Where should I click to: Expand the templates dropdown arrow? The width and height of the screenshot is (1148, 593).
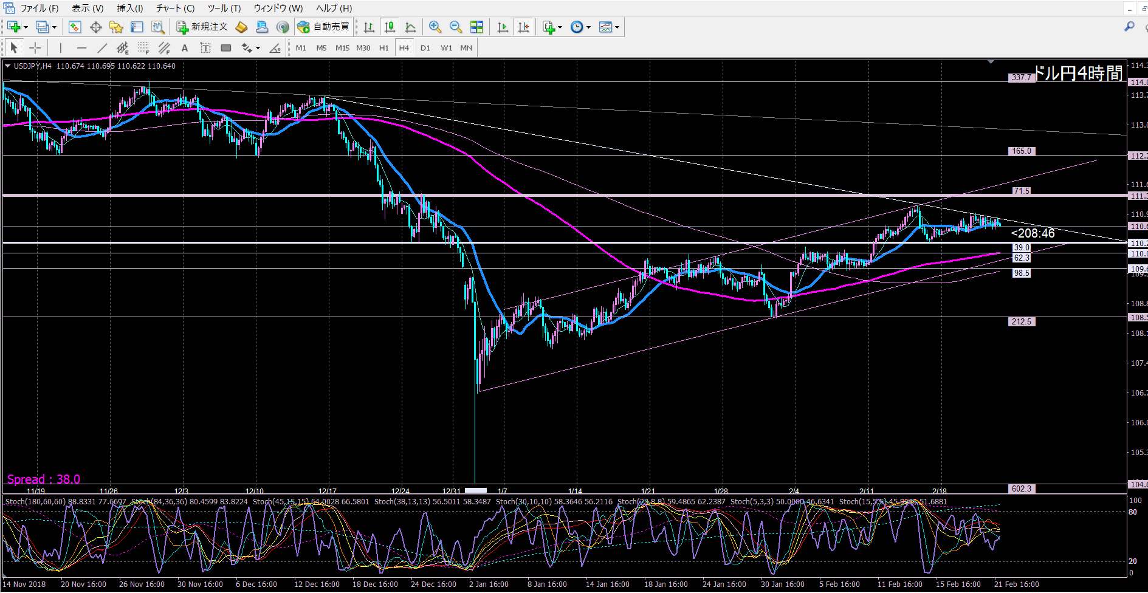pyautogui.click(x=617, y=27)
